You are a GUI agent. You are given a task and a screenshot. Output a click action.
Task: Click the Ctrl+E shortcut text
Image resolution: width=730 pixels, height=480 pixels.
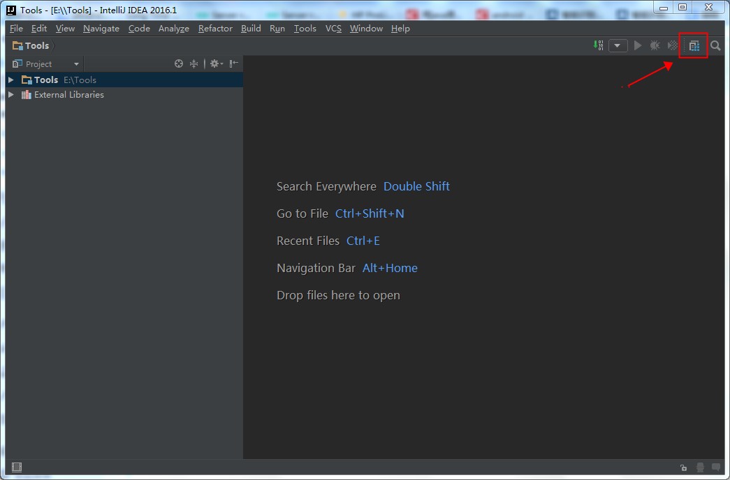363,241
